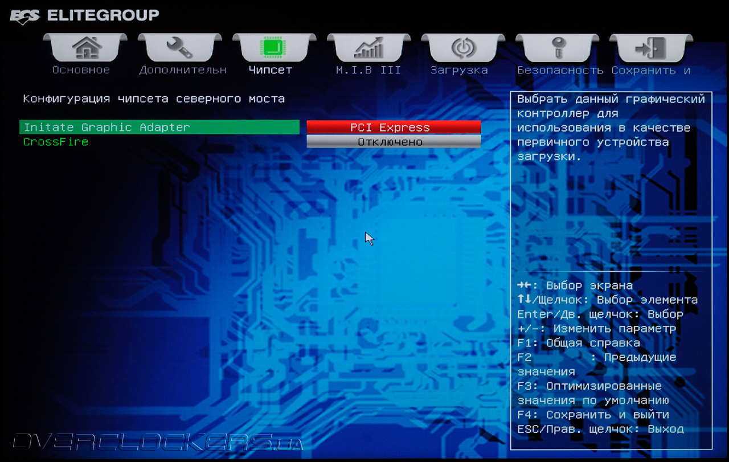Switch to the Чипсет tab label
The image size is (729, 462).
click(271, 70)
